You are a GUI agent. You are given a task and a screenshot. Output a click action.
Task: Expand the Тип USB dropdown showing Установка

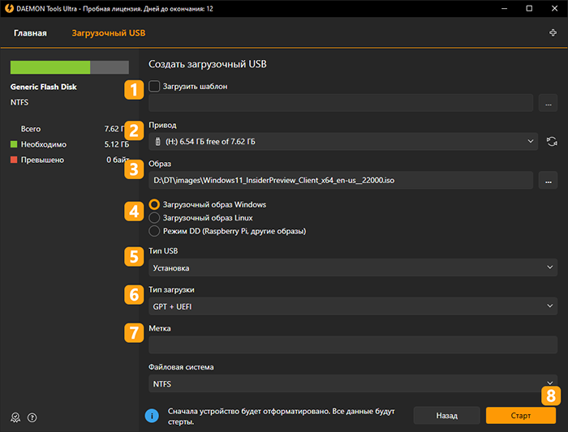pyautogui.click(x=353, y=267)
